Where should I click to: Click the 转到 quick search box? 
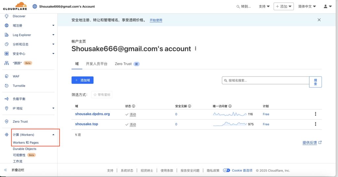click(x=244, y=7)
